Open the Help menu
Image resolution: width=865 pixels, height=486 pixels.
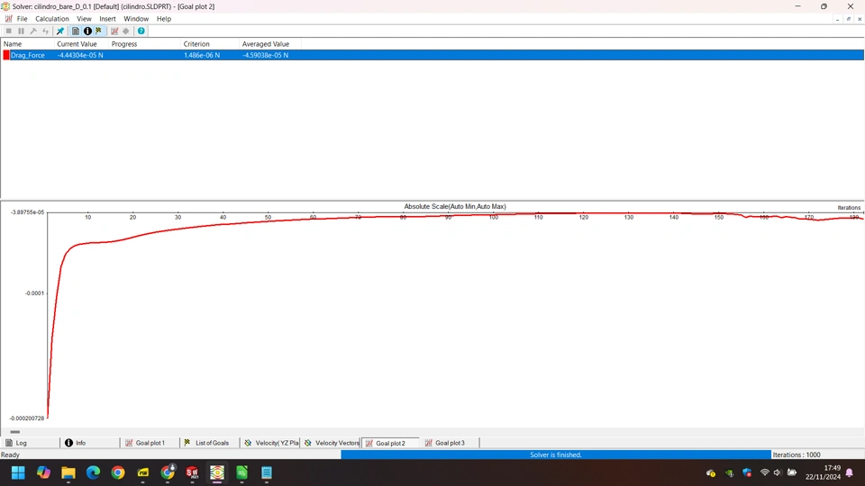tap(164, 19)
